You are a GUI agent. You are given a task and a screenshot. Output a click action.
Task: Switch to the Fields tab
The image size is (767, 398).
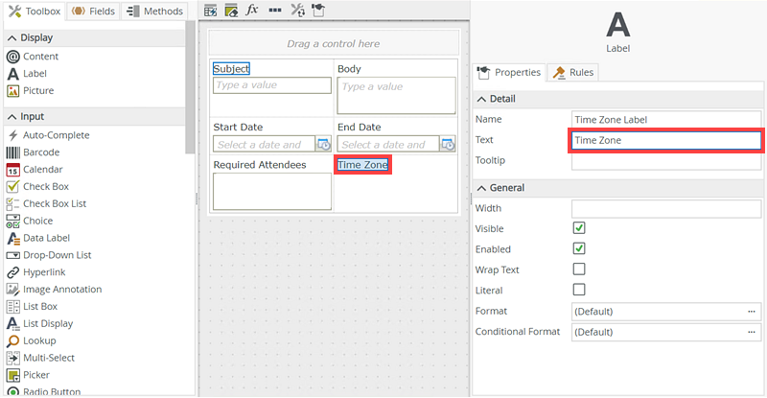tap(93, 12)
